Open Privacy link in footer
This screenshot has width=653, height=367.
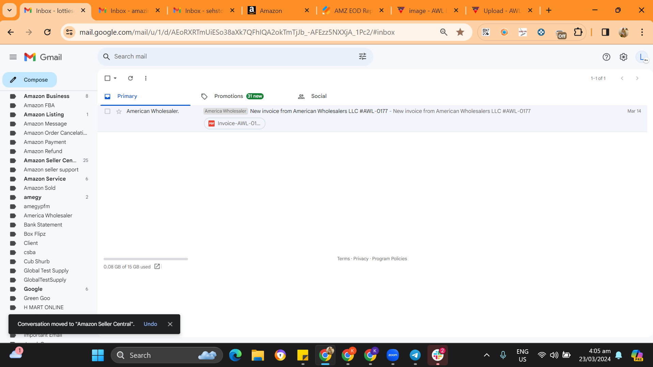tap(361, 259)
